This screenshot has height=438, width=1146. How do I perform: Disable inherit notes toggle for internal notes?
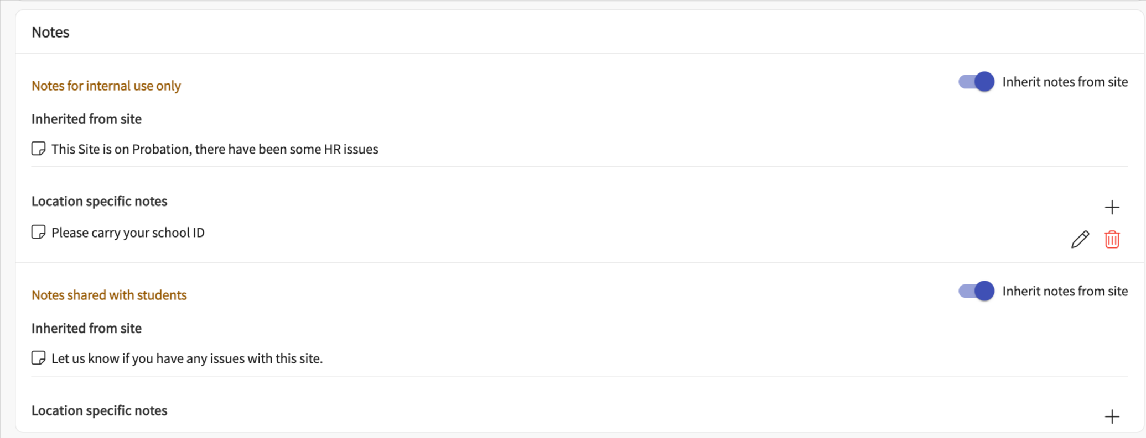[976, 82]
